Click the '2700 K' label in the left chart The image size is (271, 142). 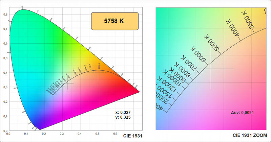[x=90, y=67]
